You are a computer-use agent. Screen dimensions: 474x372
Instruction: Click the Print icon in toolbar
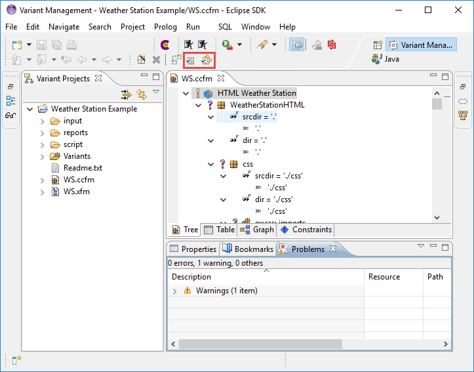[x=71, y=45]
